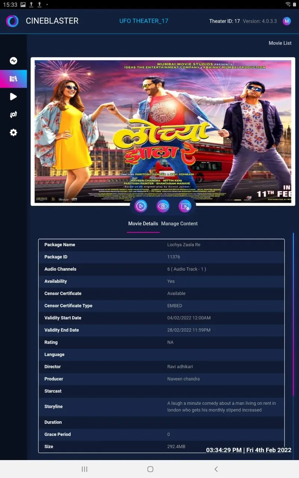299x478 pixels.
Task: Open the sync settings sidebar icon
Action: (x=13, y=115)
